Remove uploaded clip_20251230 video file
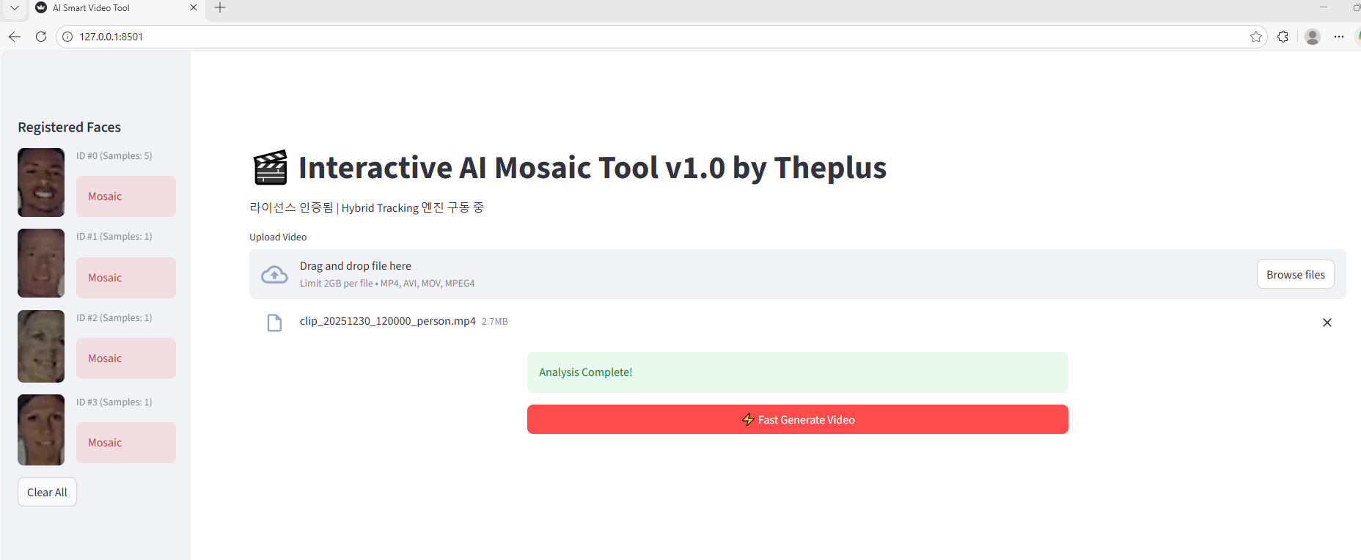The height and width of the screenshot is (560, 1361). [x=1327, y=323]
